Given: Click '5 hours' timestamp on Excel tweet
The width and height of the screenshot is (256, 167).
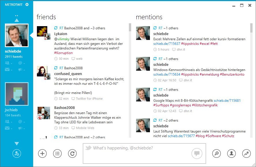Looking at the screenshot, I should (x=163, y=49).
